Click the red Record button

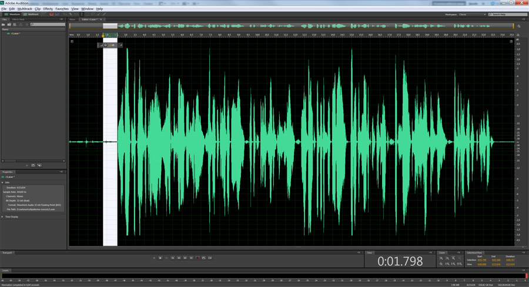pyautogui.click(x=197, y=258)
